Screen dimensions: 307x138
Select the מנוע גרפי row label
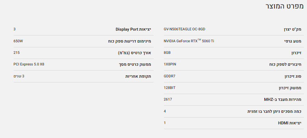coord(293,41)
